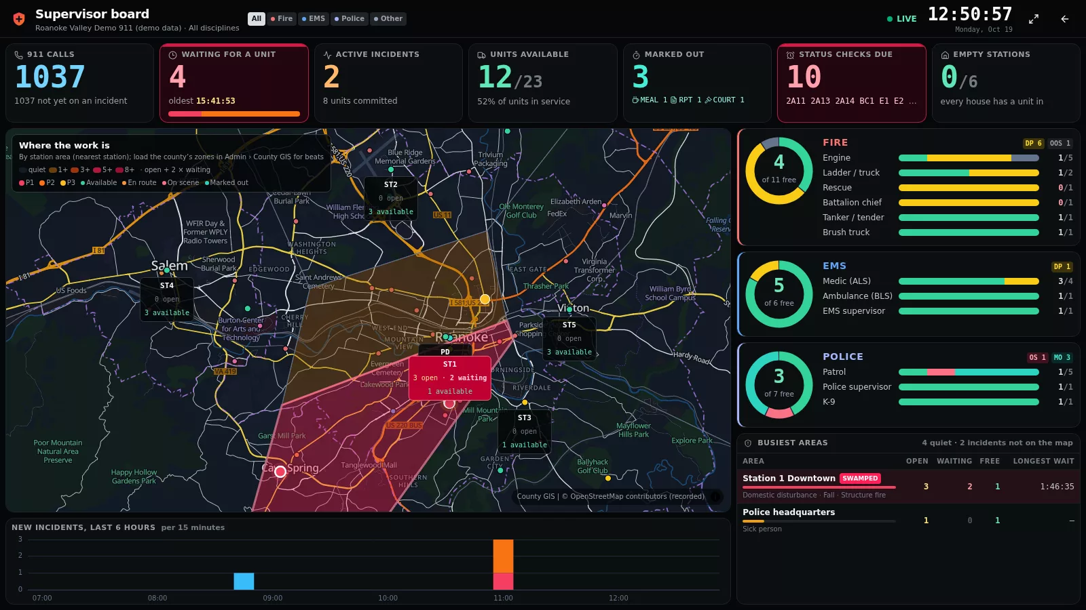Toggle fullscreen with the expand arrows icon

pos(1034,19)
